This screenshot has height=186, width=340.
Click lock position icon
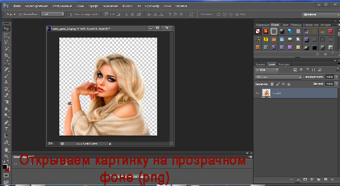[x=283, y=84]
